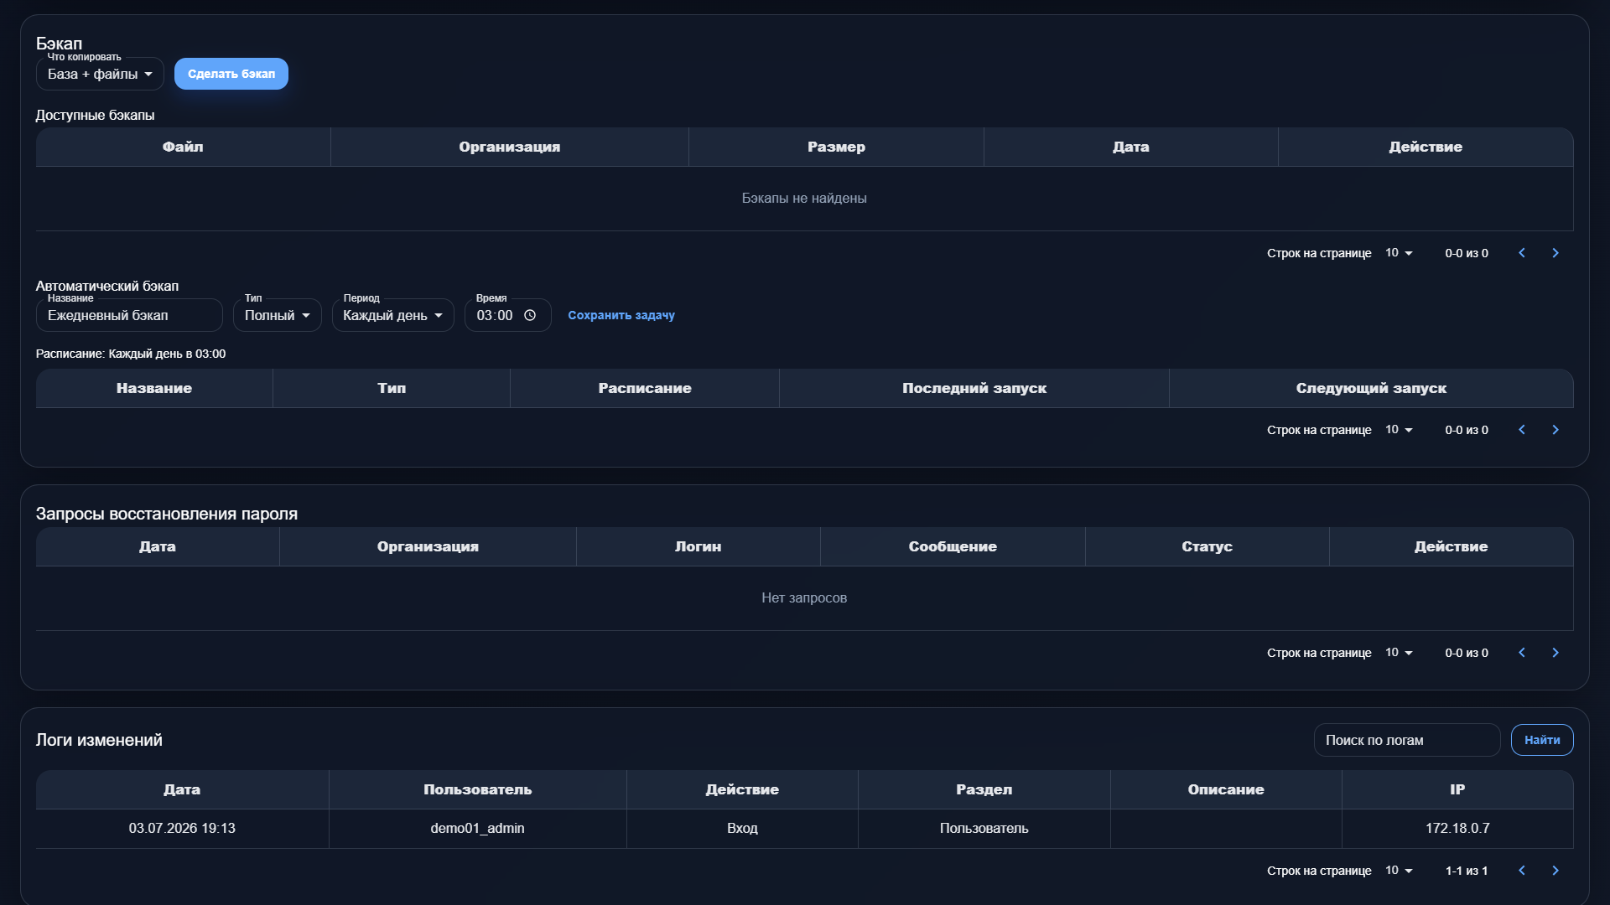Change rows per page in auto backup schedule table
The height and width of the screenshot is (905, 1610).
1399,430
